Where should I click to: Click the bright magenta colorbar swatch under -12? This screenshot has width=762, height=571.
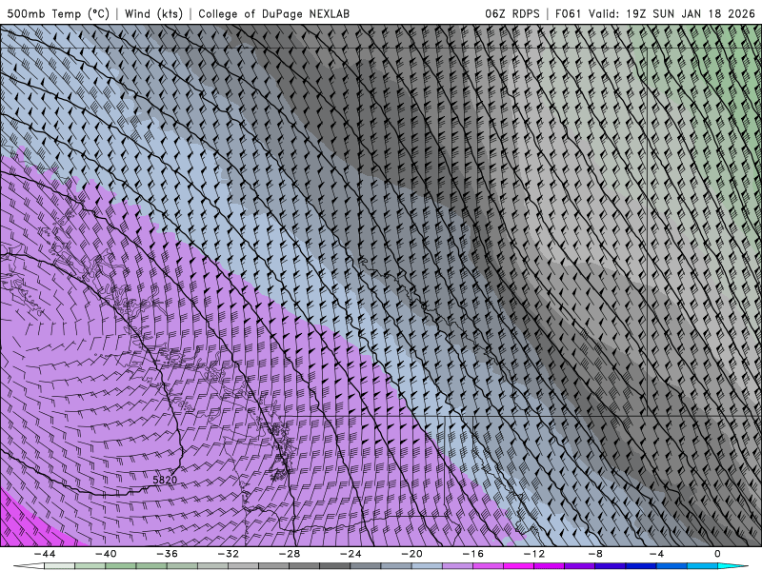click(519, 566)
